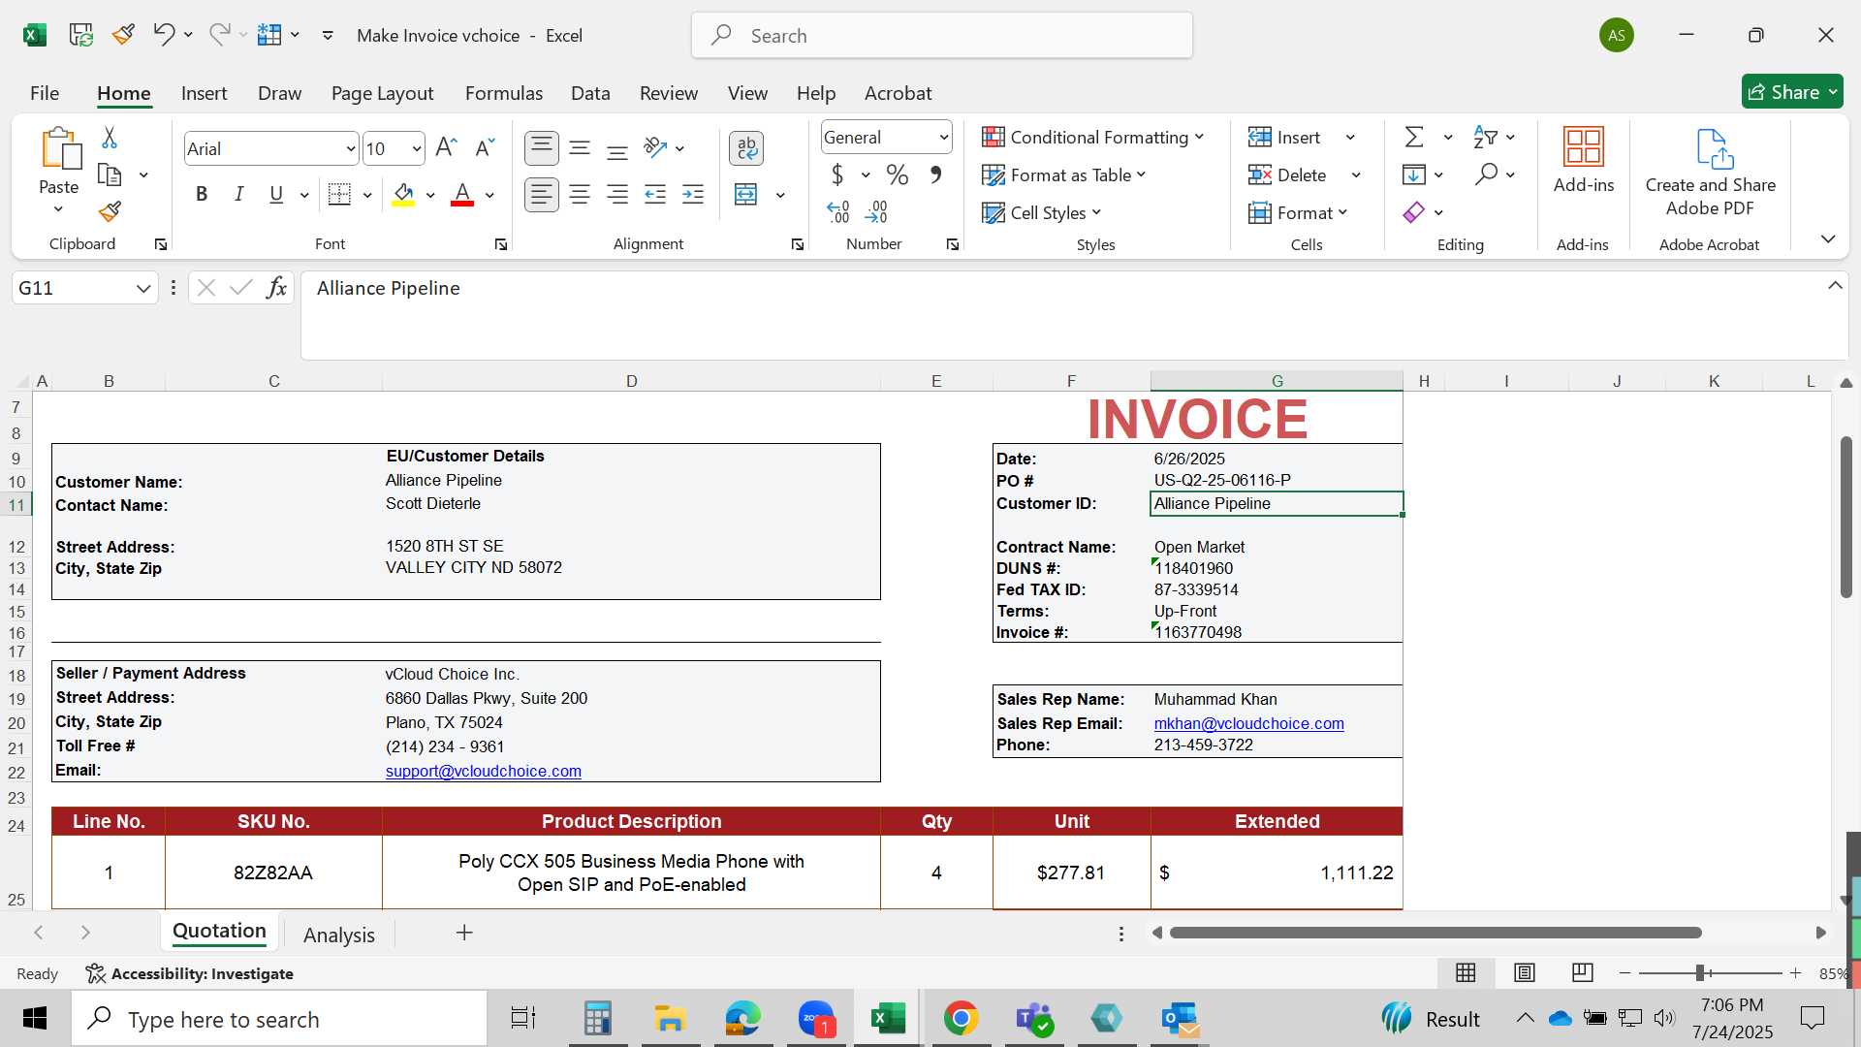Apply borders using the Borders icon
1861x1047 pixels.
click(x=339, y=195)
